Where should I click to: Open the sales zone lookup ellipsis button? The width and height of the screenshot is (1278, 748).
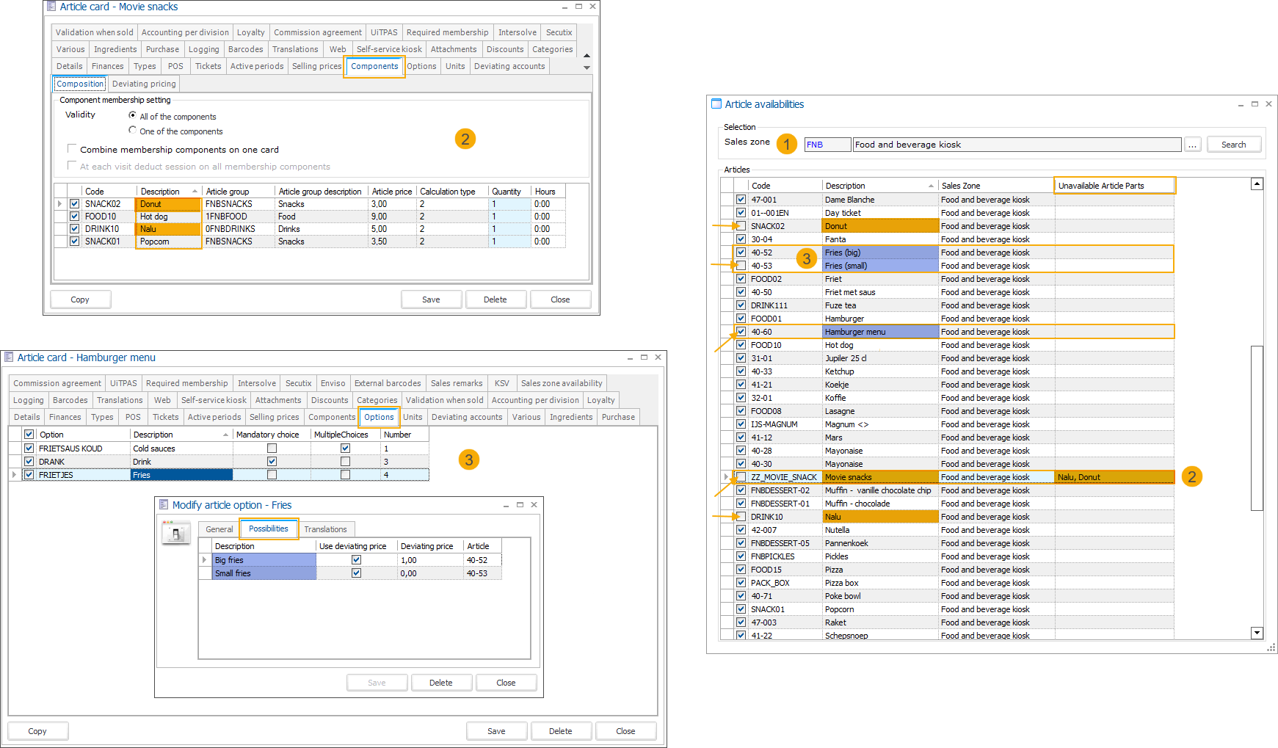(1193, 145)
